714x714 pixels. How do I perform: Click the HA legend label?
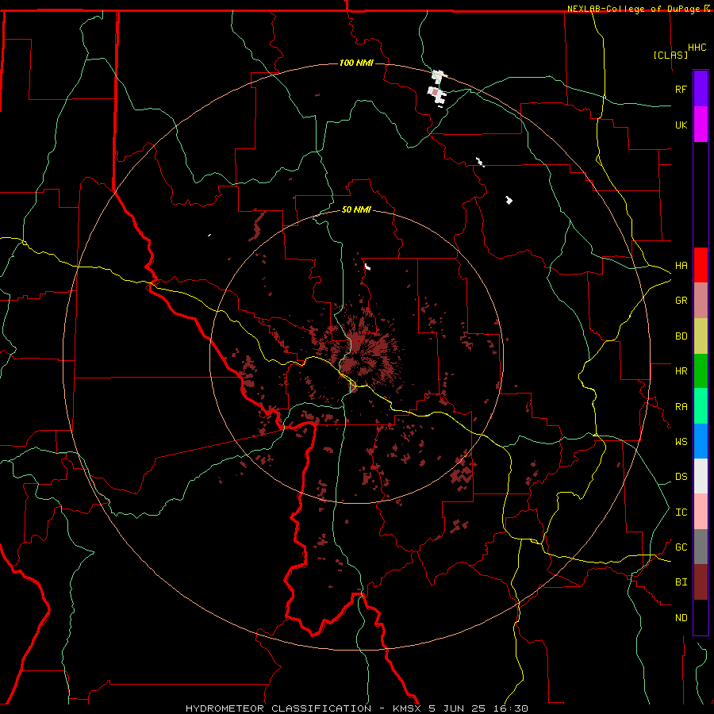click(681, 266)
